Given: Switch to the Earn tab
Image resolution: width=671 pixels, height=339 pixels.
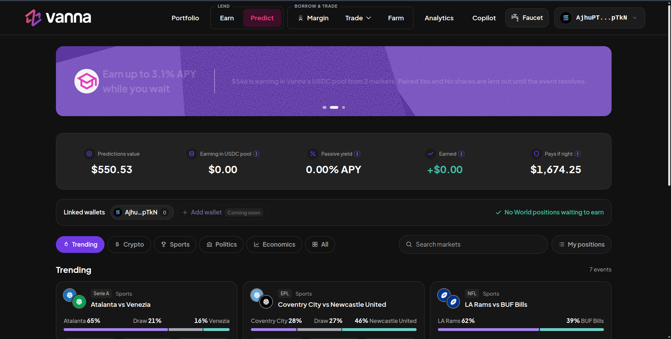Looking at the screenshot, I should click(227, 18).
